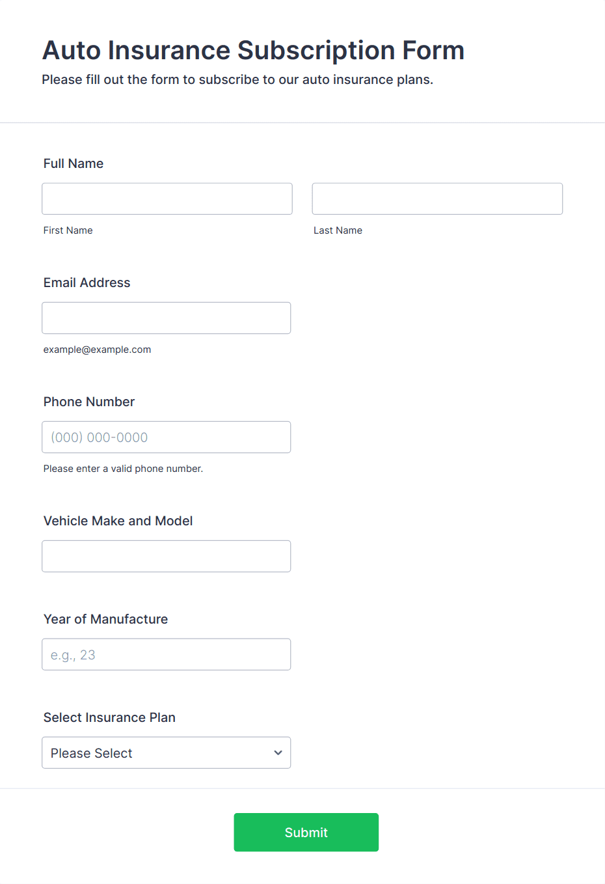This screenshot has width=605, height=884.
Task: Submit the insurance subscription form
Action: click(306, 832)
